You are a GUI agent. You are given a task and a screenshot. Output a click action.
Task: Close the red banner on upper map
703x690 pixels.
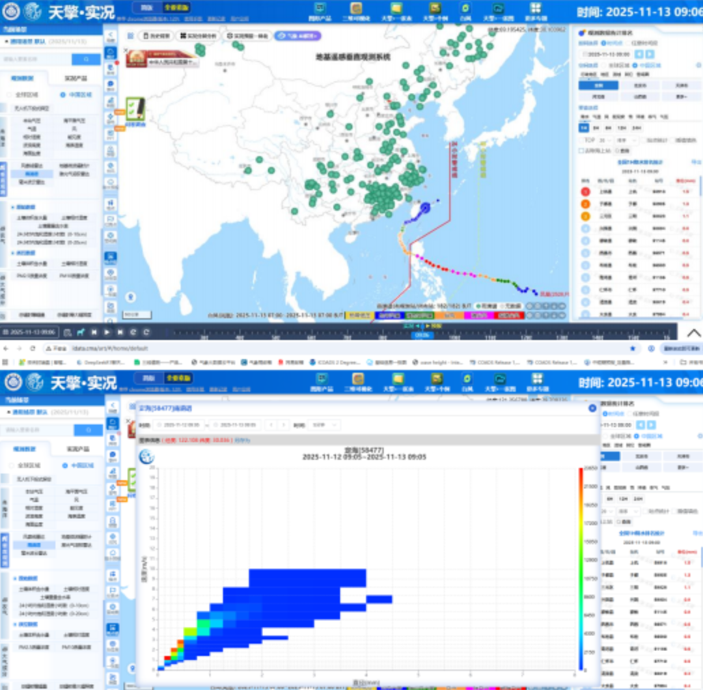point(126,51)
